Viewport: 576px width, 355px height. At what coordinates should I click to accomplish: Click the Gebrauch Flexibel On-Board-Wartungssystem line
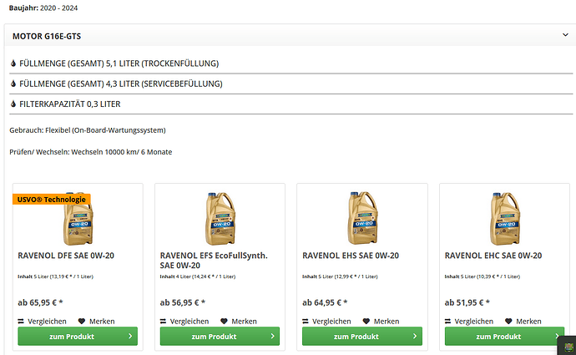[x=88, y=130]
